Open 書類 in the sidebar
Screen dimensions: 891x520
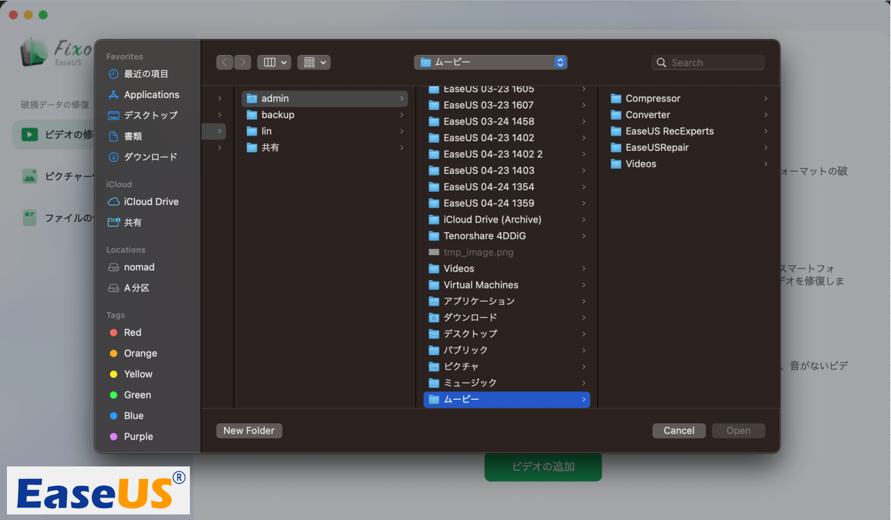(125, 136)
